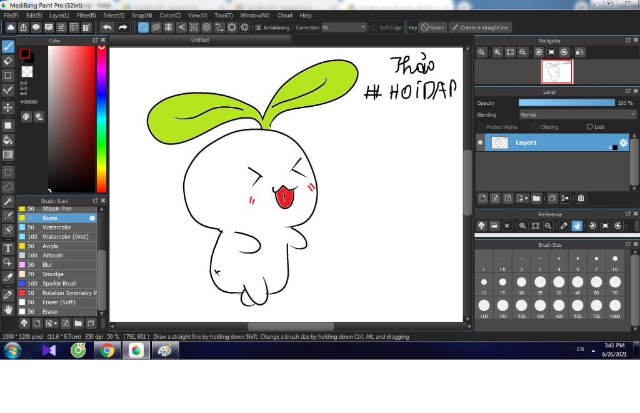
Task: Click the cloud icon in top toolbar
Action: 11,27
